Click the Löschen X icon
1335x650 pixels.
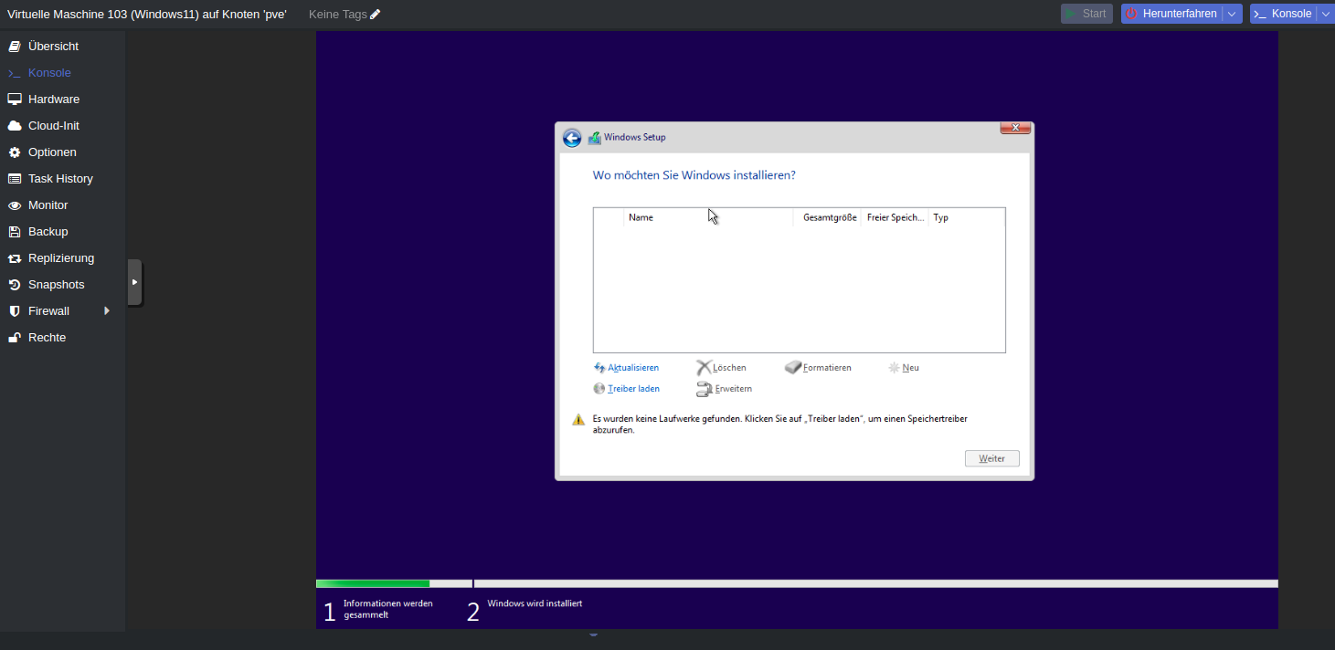coord(704,368)
